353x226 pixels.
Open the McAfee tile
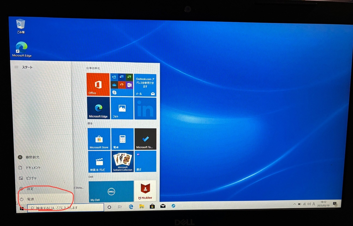tap(145, 191)
